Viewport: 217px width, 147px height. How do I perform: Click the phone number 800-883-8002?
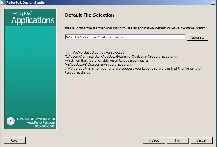[45, 126]
